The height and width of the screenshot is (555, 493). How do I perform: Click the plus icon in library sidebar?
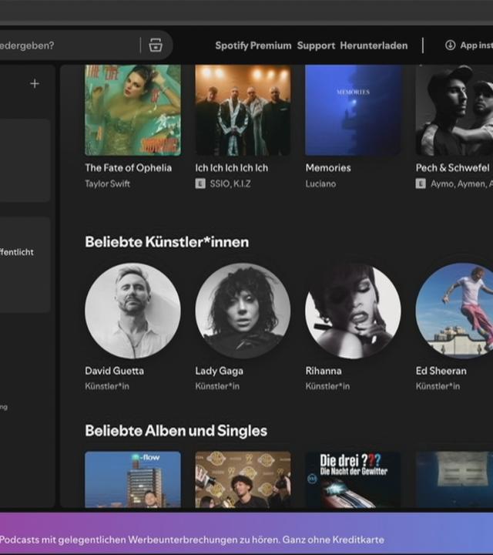click(x=35, y=83)
